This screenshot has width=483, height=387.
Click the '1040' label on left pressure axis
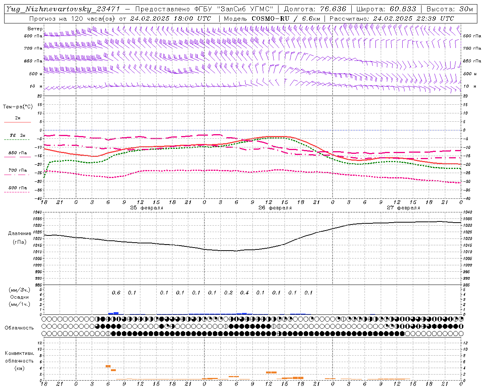click(x=38, y=212)
